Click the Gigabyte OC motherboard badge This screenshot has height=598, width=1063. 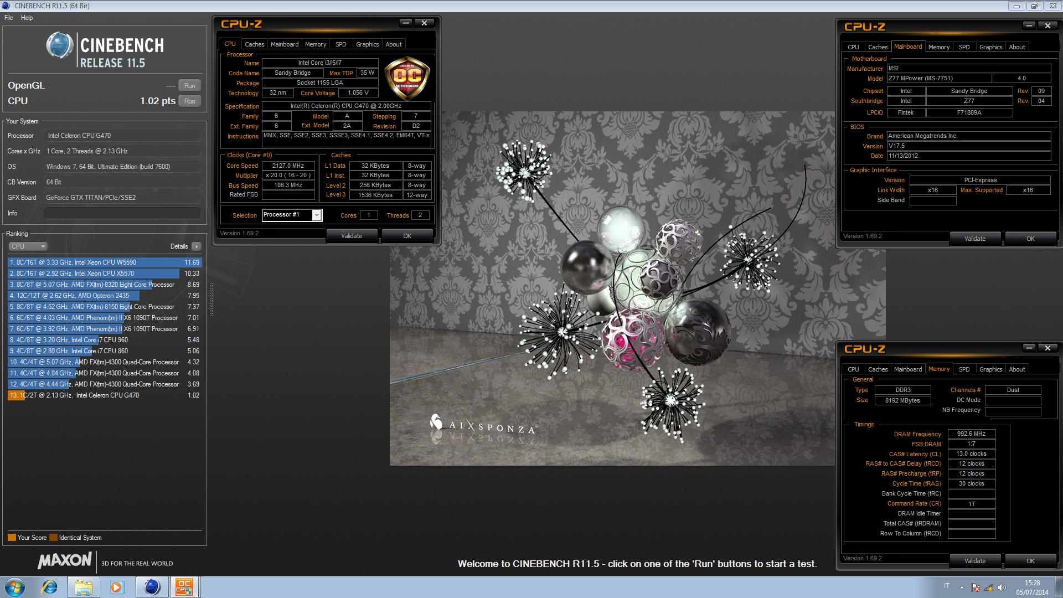[407, 78]
